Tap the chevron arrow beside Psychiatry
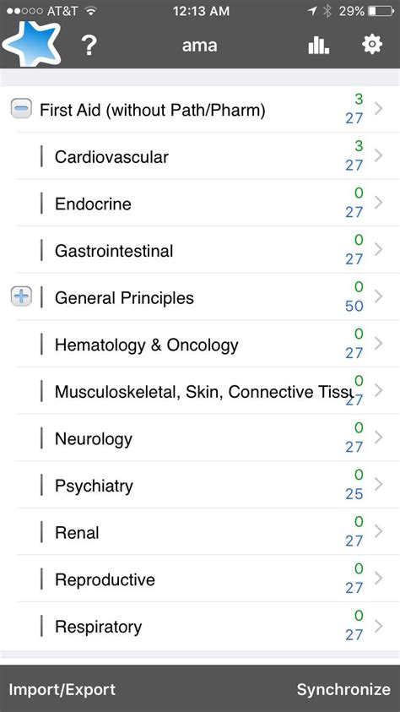The width and height of the screenshot is (400, 712). [x=379, y=484]
